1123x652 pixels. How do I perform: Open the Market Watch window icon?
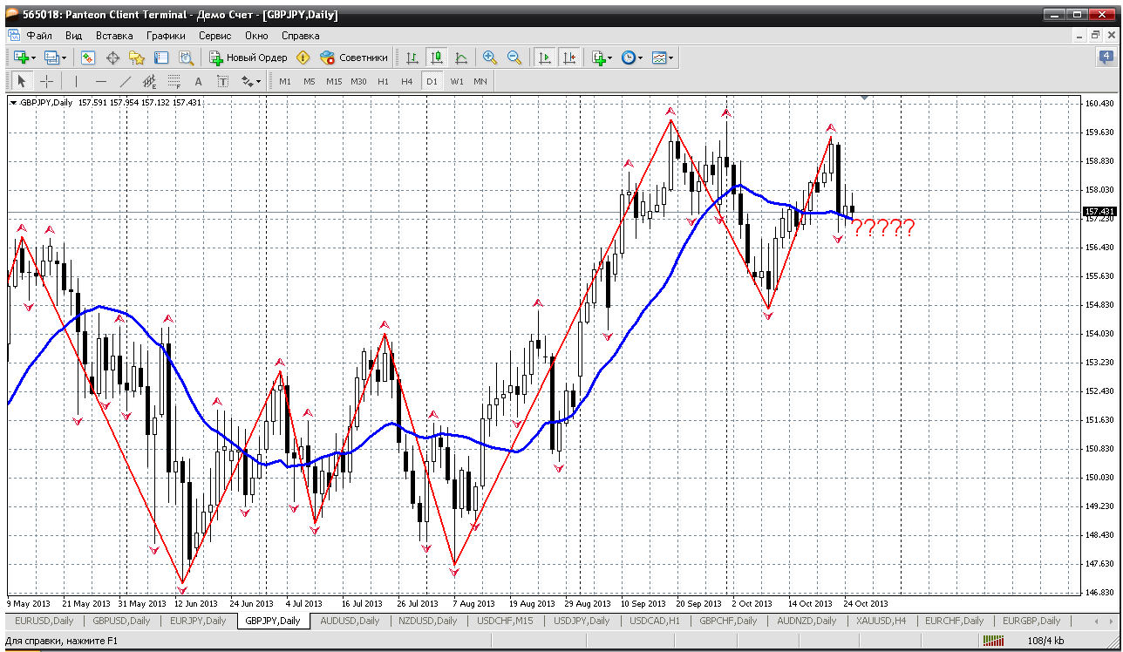[88, 58]
